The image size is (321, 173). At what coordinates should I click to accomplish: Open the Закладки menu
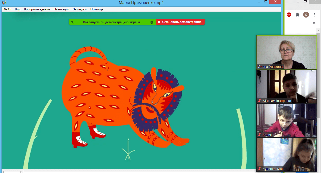pyautogui.click(x=80, y=9)
